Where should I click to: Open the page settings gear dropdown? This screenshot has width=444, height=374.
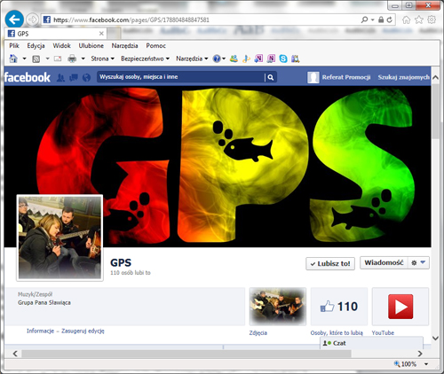[x=418, y=262]
